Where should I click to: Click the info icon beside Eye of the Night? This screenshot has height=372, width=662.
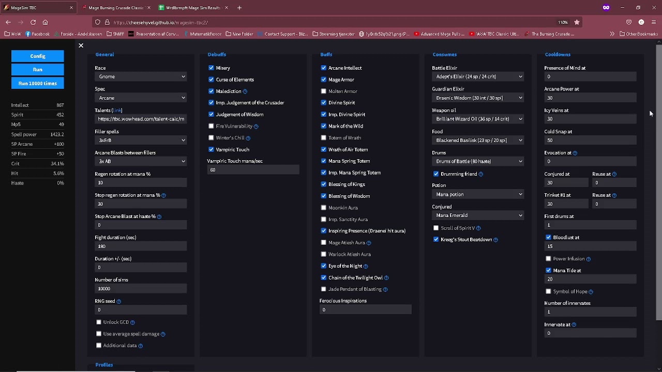coord(366,266)
